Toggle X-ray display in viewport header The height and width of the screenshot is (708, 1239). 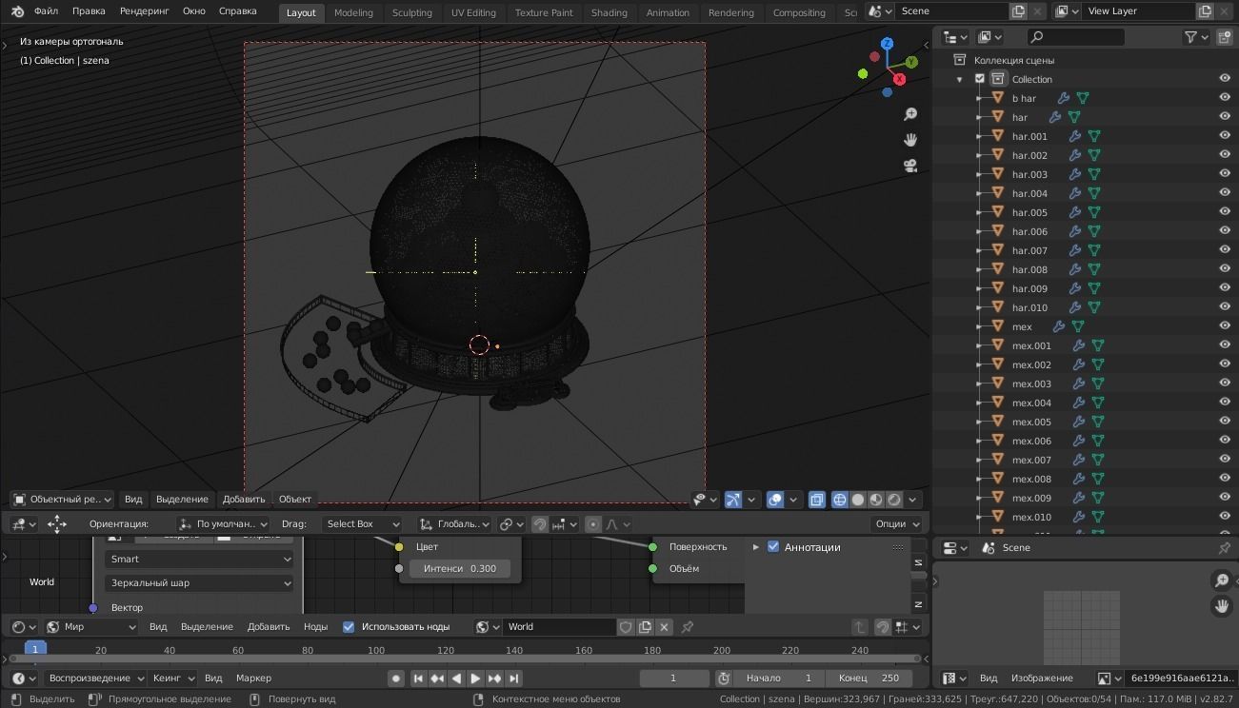pyautogui.click(x=817, y=500)
